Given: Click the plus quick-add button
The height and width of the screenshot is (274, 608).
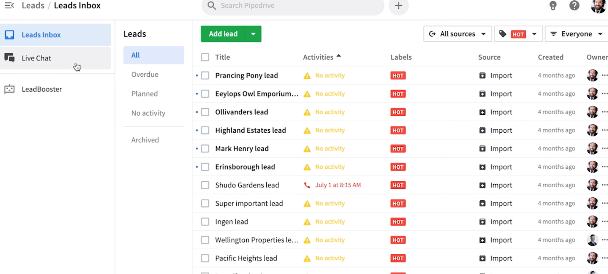Looking at the screenshot, I should pos(398,6).
